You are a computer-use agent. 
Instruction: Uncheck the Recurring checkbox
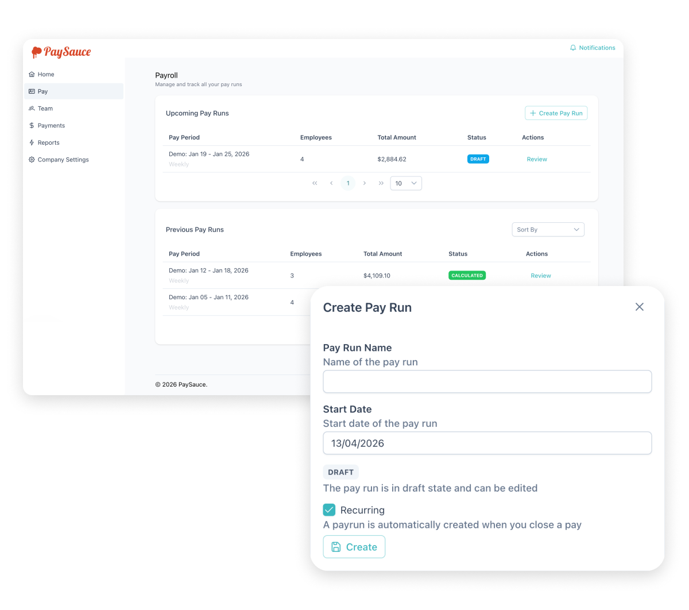click(329, 510)
